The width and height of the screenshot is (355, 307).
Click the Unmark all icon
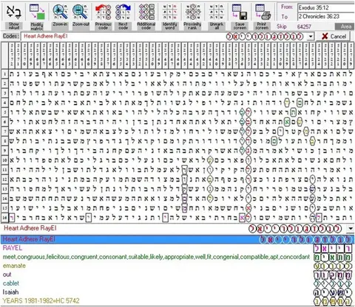click(x=216, y=12)
